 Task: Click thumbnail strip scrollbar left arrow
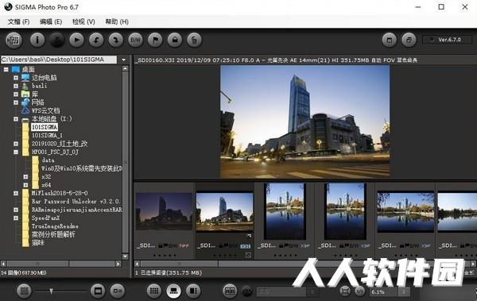point(138,264)
